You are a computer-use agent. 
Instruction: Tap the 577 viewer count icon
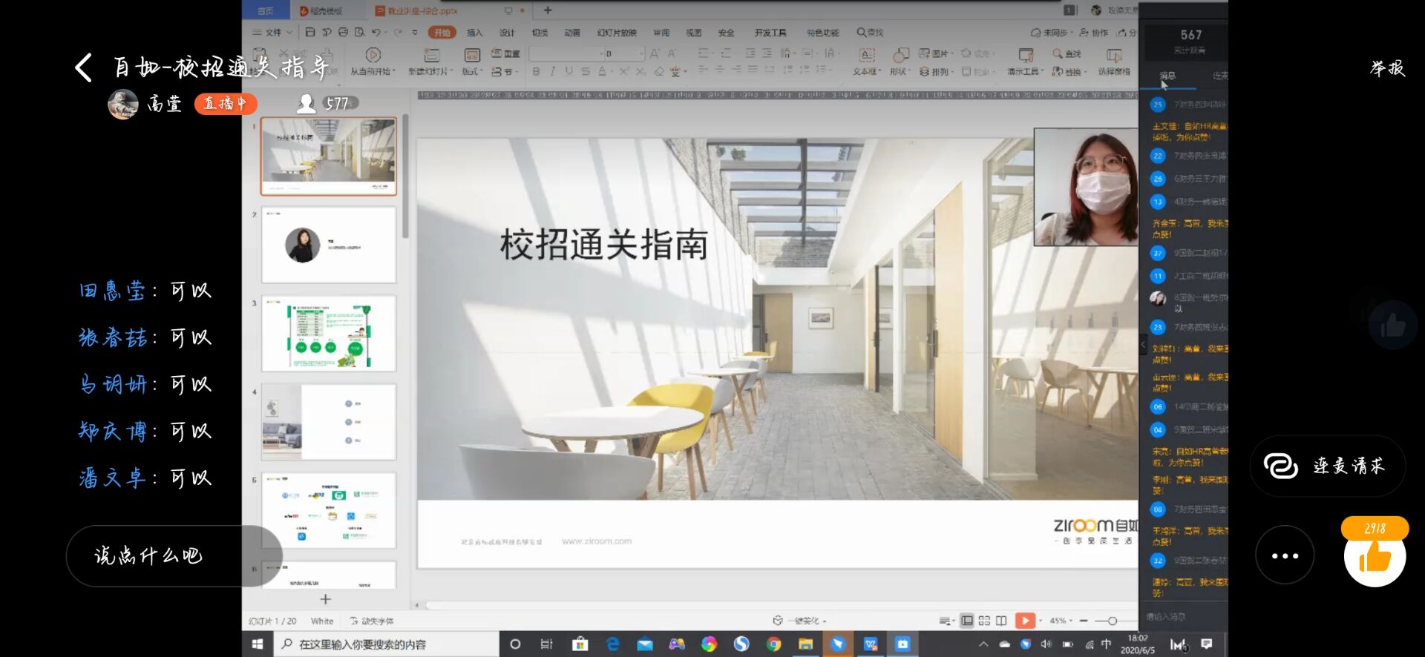tap(306, 103)
